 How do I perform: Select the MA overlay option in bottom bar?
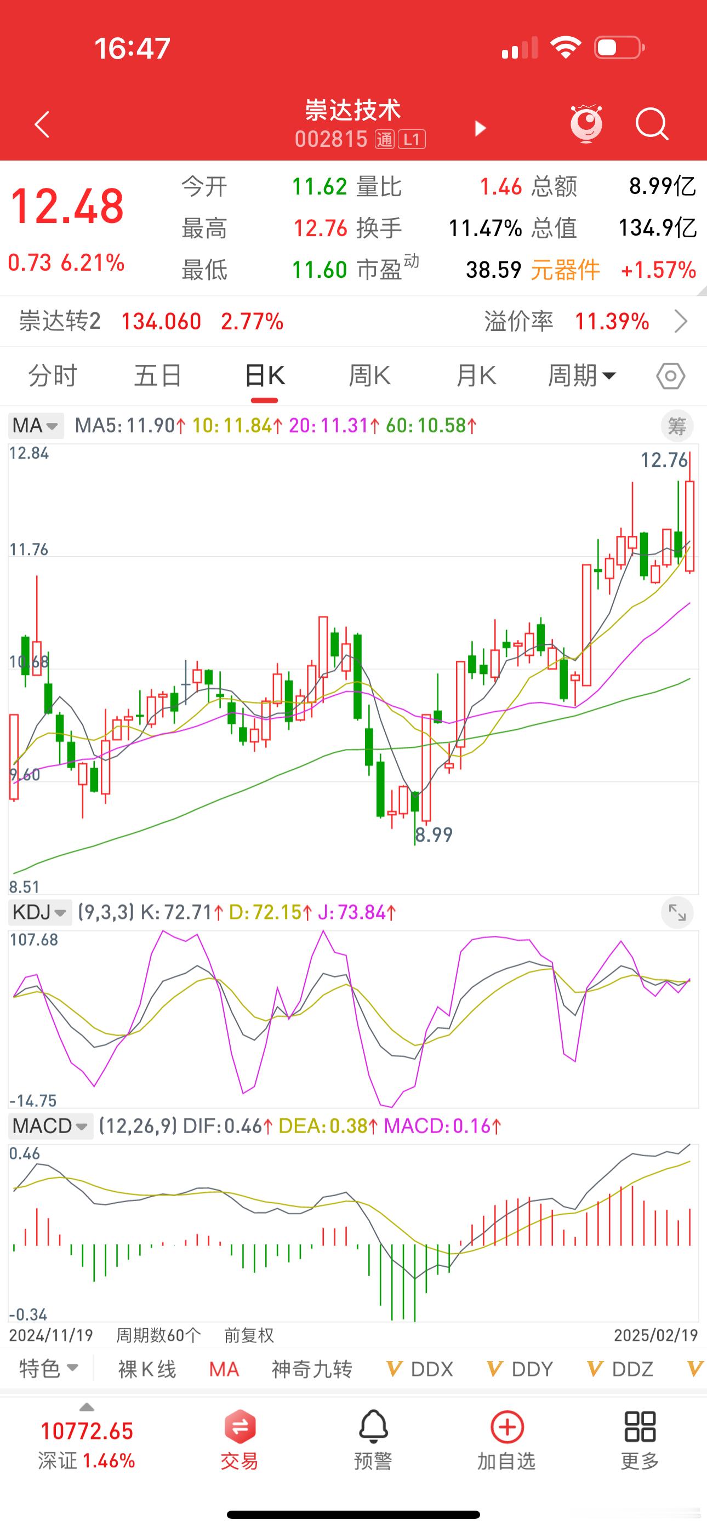[224, 1369]
